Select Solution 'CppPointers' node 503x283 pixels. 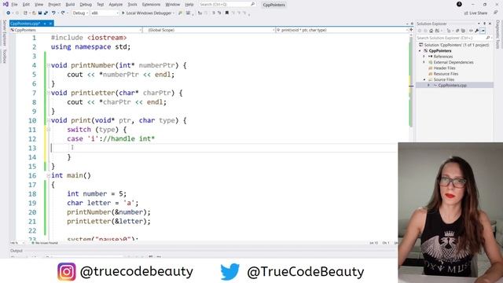tap(453, 45)
